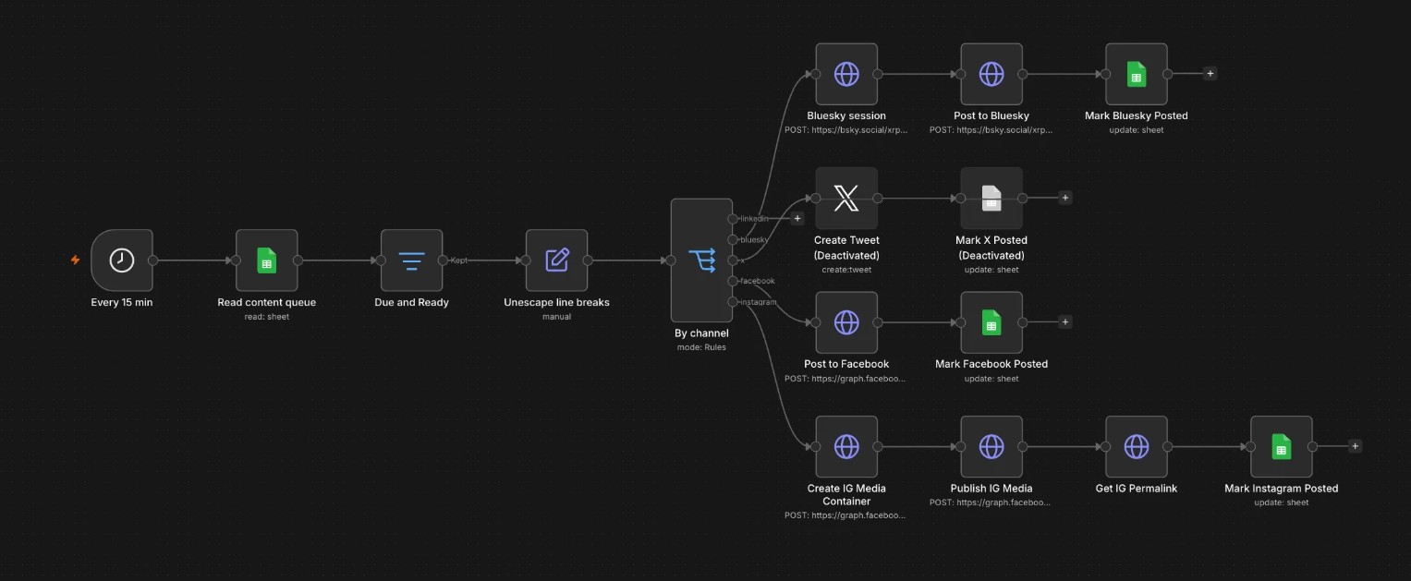Click the instagram output connector of By channel
The height and width of the screenshot is (581, 1411).
pyautogui.click(x=733, y=302)
